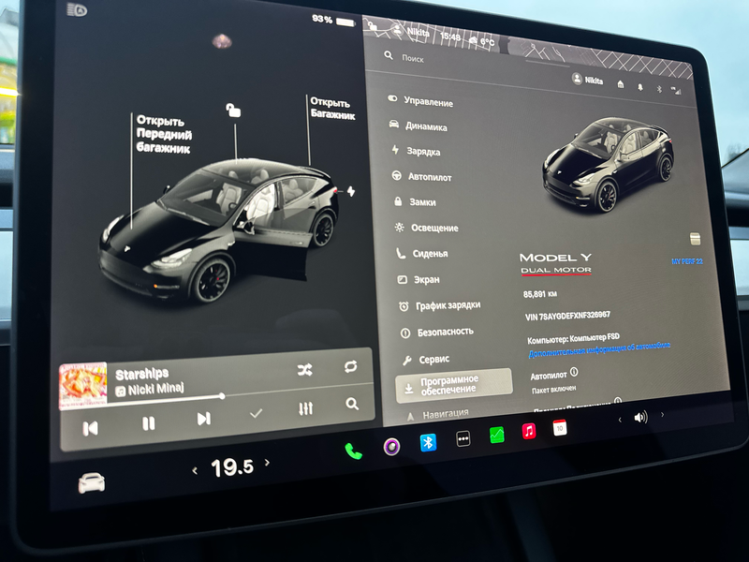Open car controls icon in bottom bar
The image size is (749, 562).
coord(92,483)
